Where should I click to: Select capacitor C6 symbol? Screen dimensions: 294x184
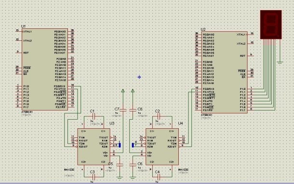click(x=133, y=165)
